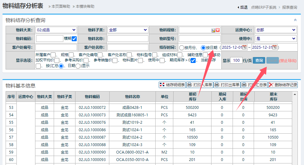Clear 物料规格 with the red X icon

tap(218, 30)
